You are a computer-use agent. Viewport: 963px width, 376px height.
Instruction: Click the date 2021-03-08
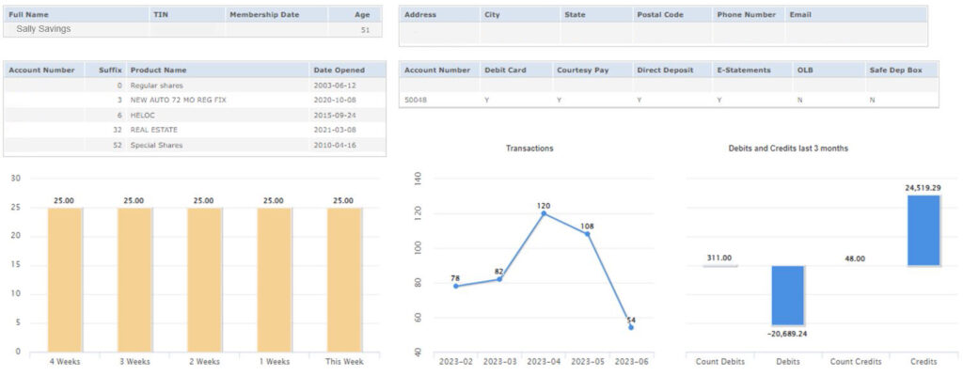point(335,131)
